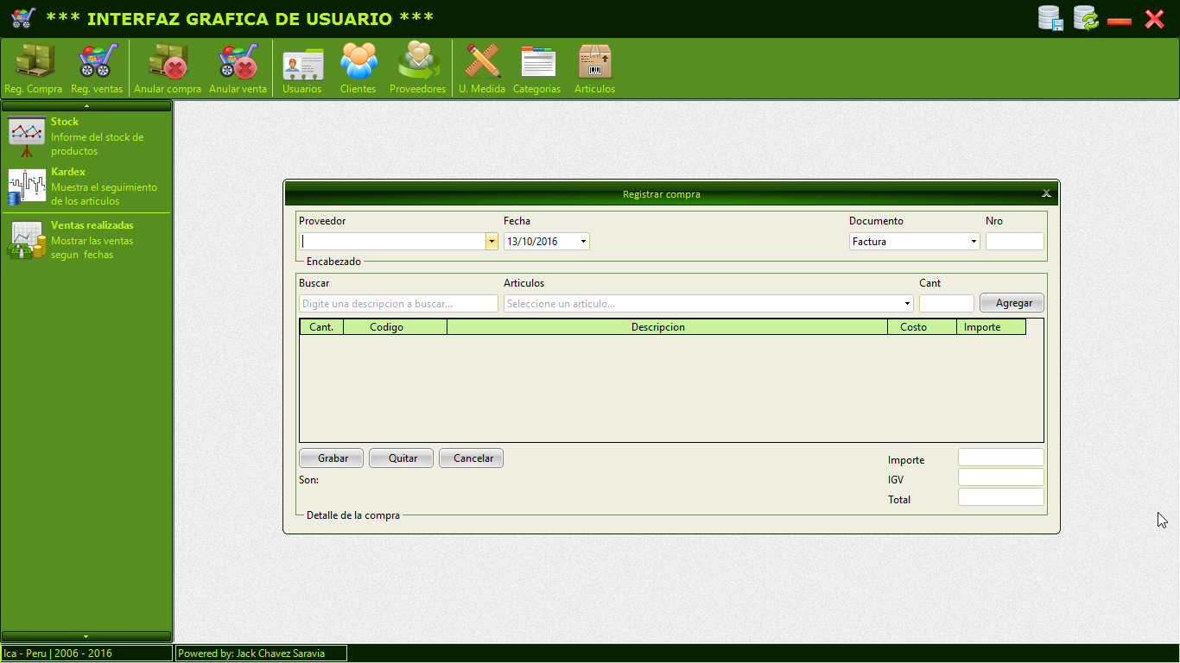Collapse sidebar using the up arrow bar

[x=86, y=105]
